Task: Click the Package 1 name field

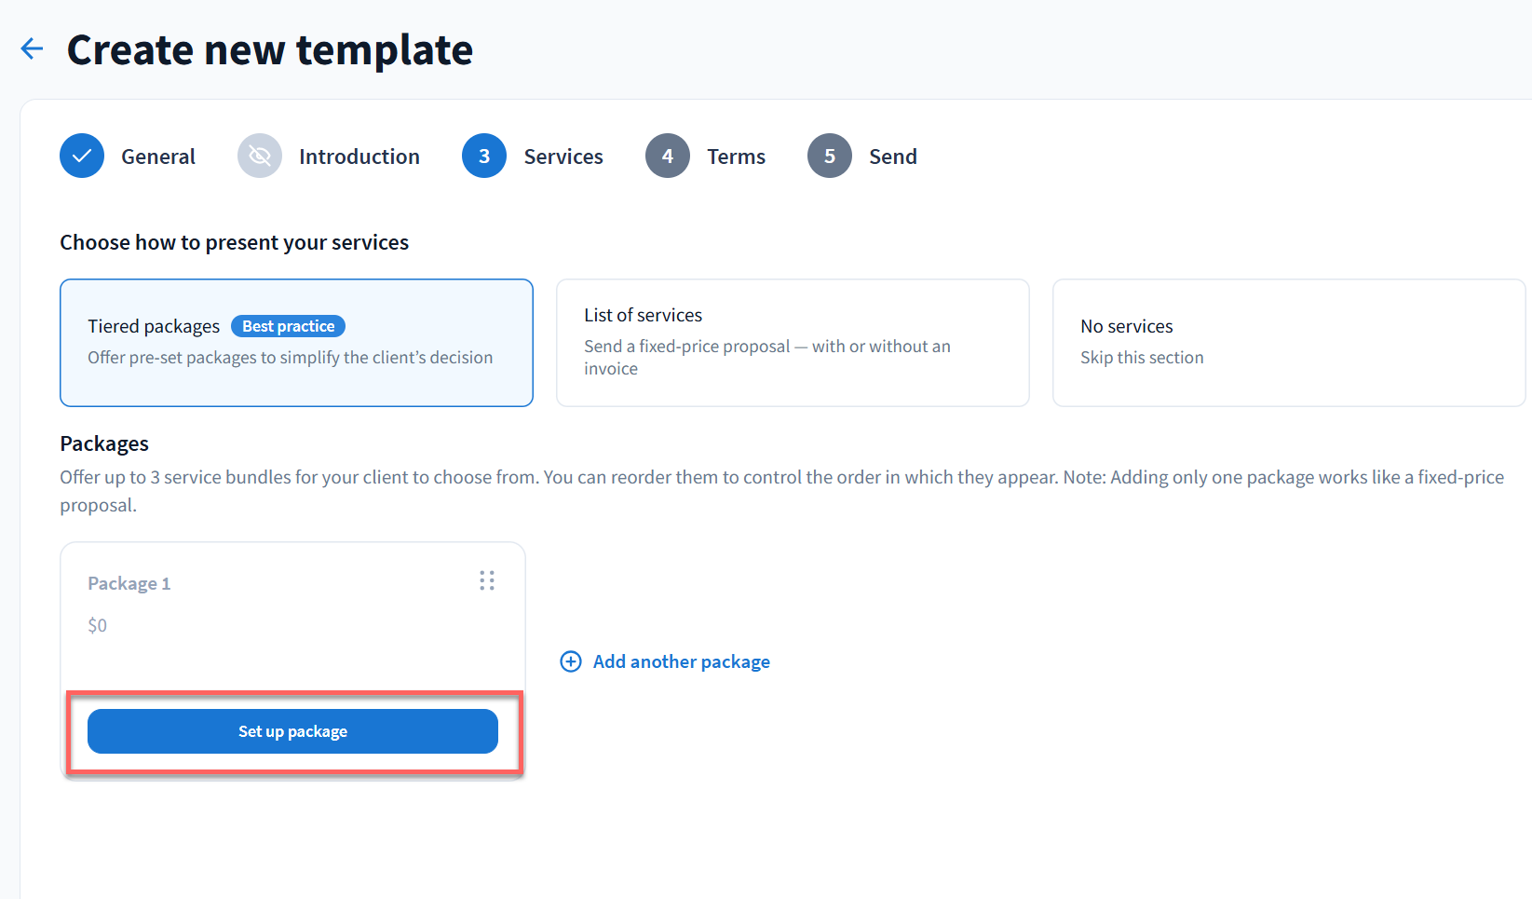Action: tap(129, 583)
